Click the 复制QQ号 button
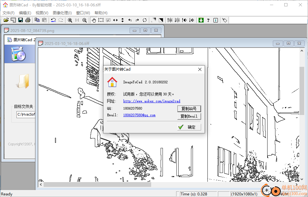The width and height of the screenshot is (308, 197). pos(189,109)
